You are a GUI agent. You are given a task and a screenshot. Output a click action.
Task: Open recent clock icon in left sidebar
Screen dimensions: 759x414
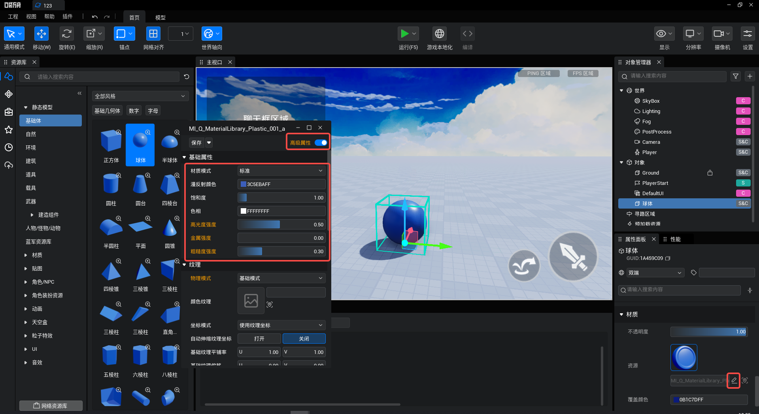click(9, 147)
